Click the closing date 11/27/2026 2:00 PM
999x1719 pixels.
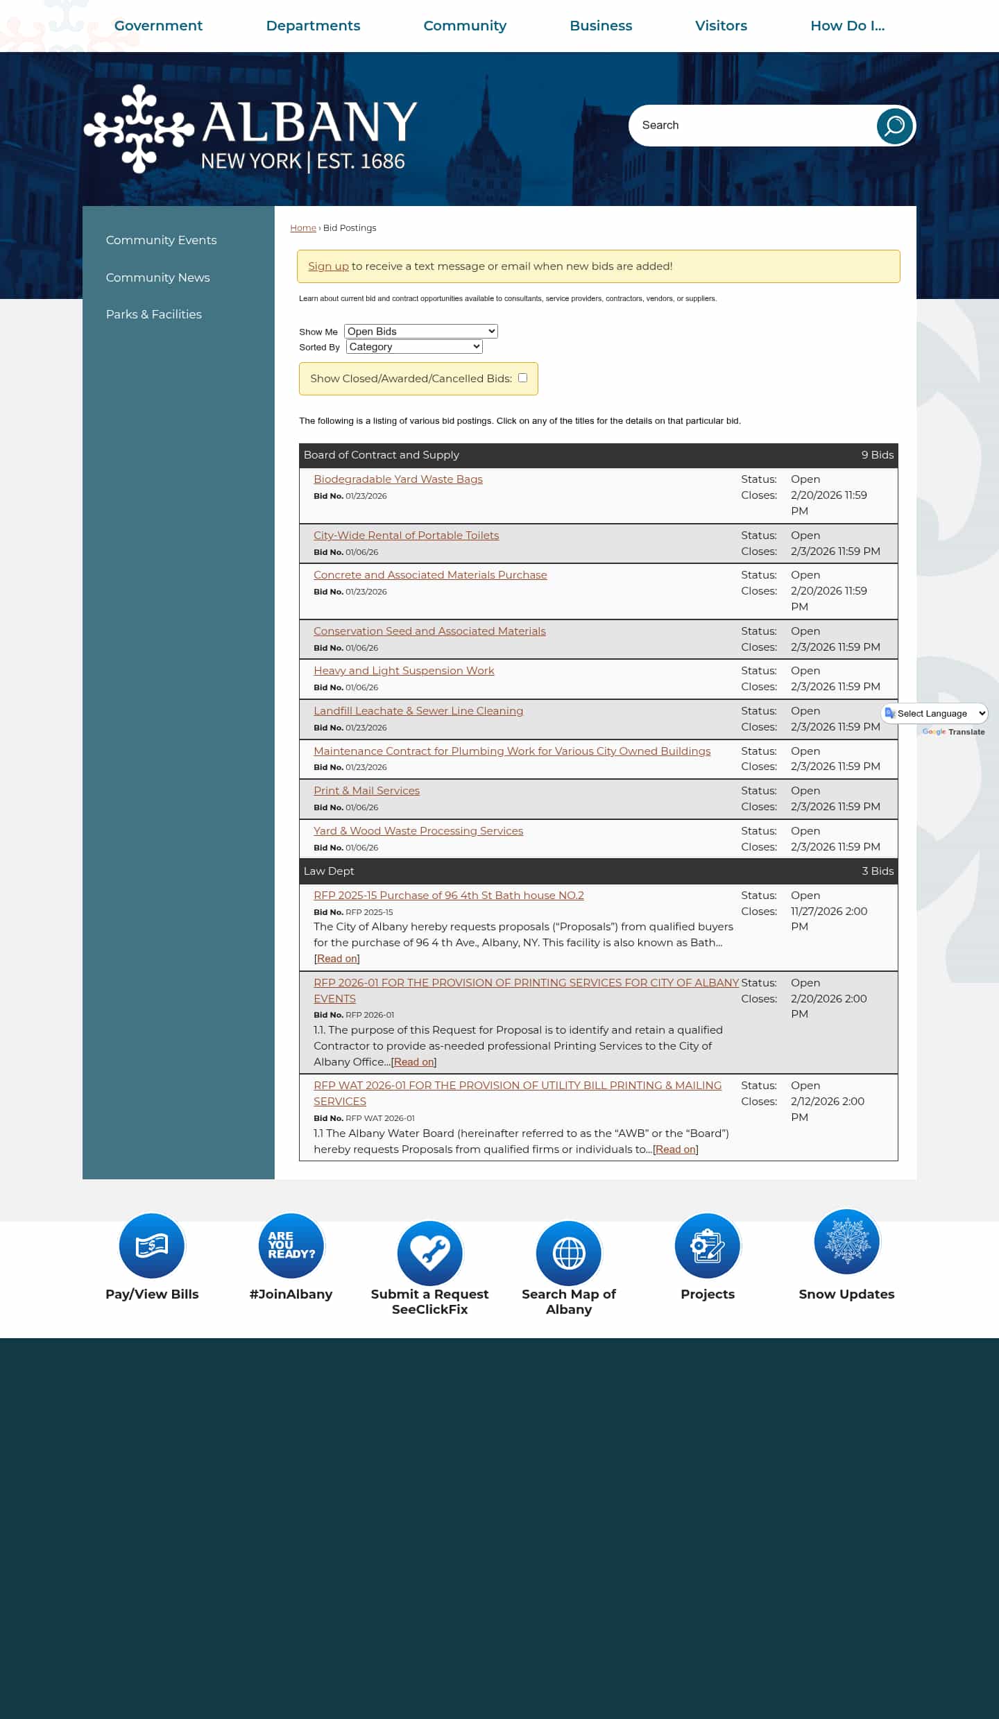[829, 919]
